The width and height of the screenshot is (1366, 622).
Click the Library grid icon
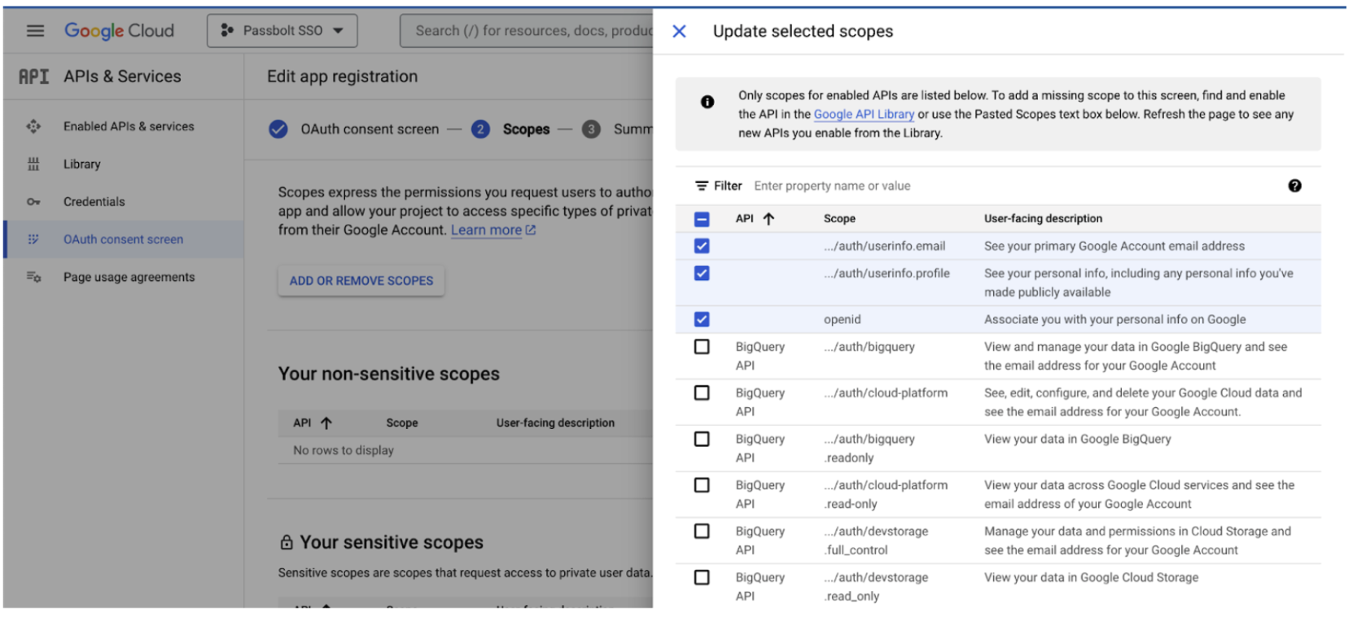[33, 164]
